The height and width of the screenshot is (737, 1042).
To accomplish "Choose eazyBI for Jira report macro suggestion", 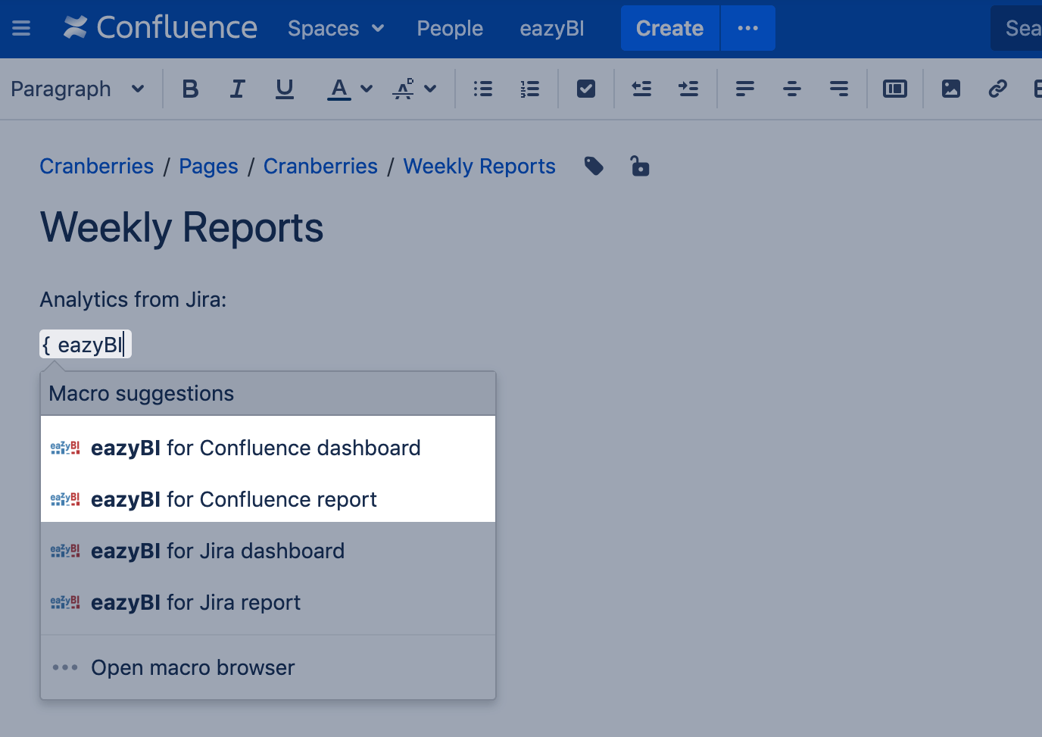I will coord(195,602).
